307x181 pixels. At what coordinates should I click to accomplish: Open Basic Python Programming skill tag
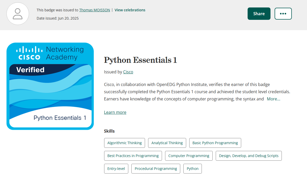(215, 143)
